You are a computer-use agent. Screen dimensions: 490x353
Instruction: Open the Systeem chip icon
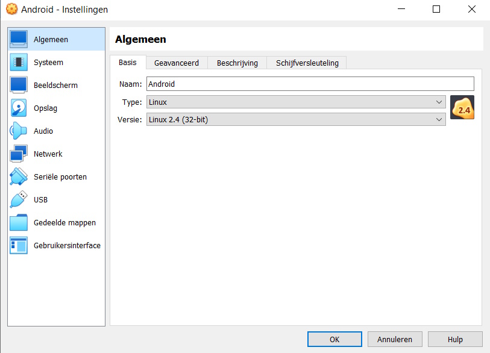[19, 62]
